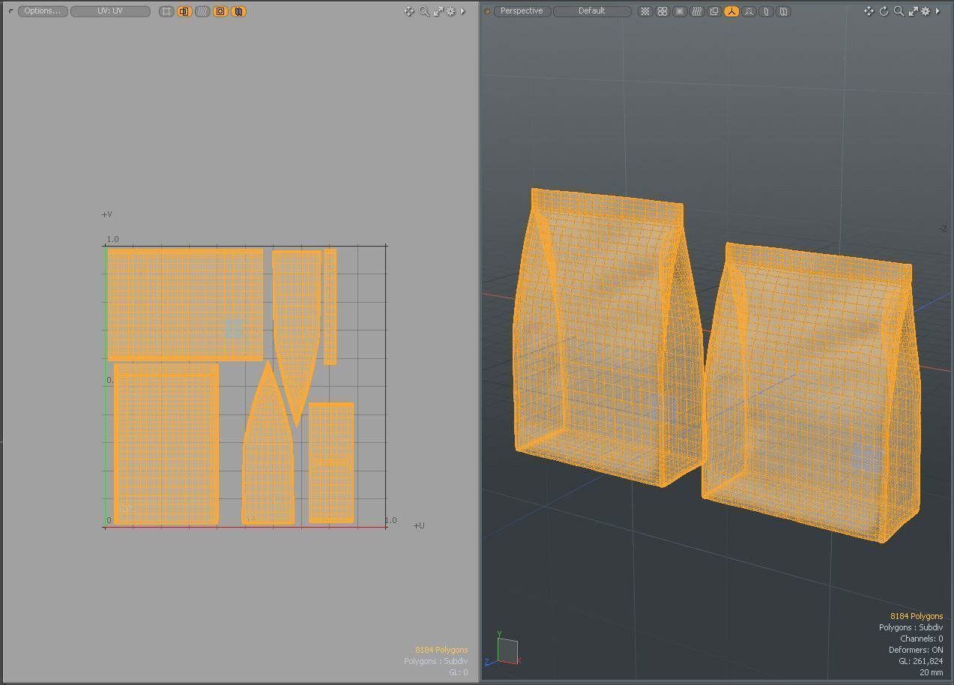Click 'GL: 0' in UV viewport
This screenshot has width=954, height=685.
pyautogui.click(x=459, y=672)
